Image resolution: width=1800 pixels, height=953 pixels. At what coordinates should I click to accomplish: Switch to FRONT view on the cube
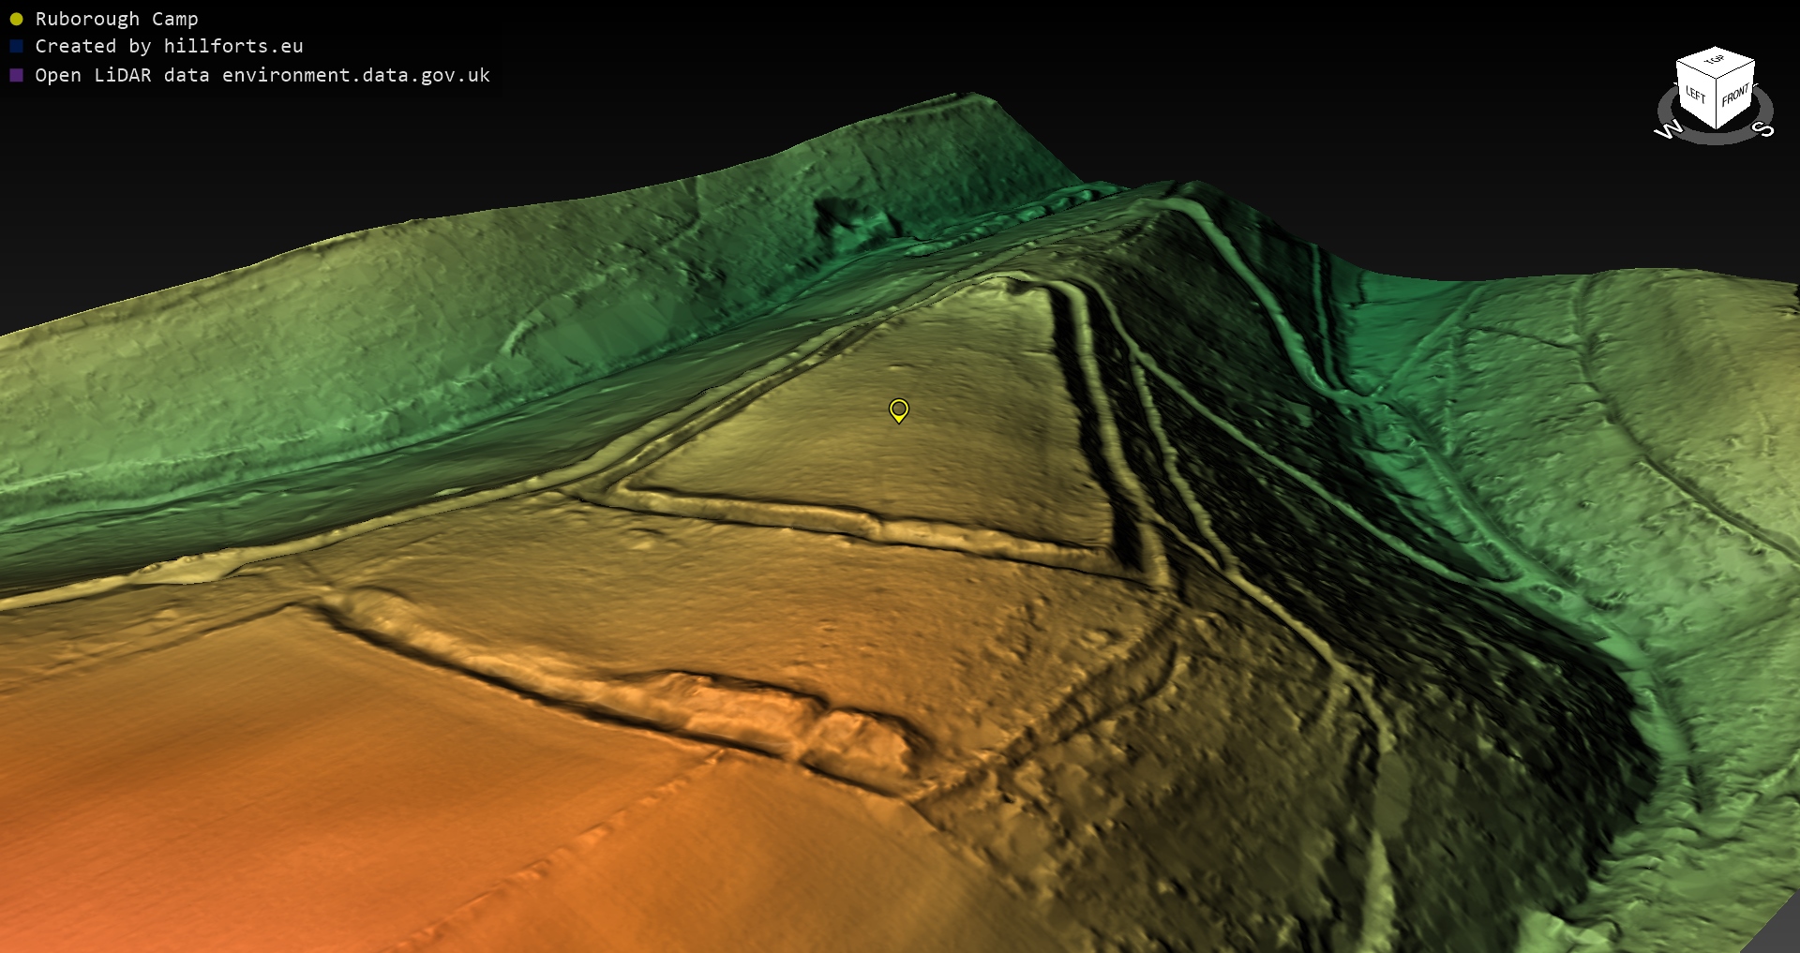pos(1735,95)
